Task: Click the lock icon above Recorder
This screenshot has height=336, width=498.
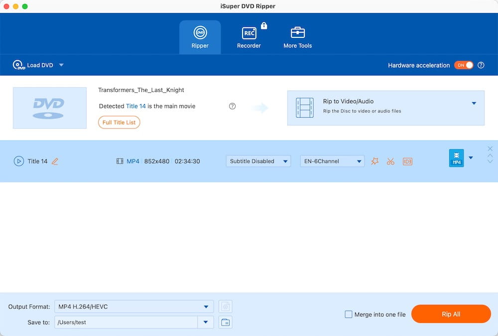Action: pyautogui.click(x=264, y=26)
